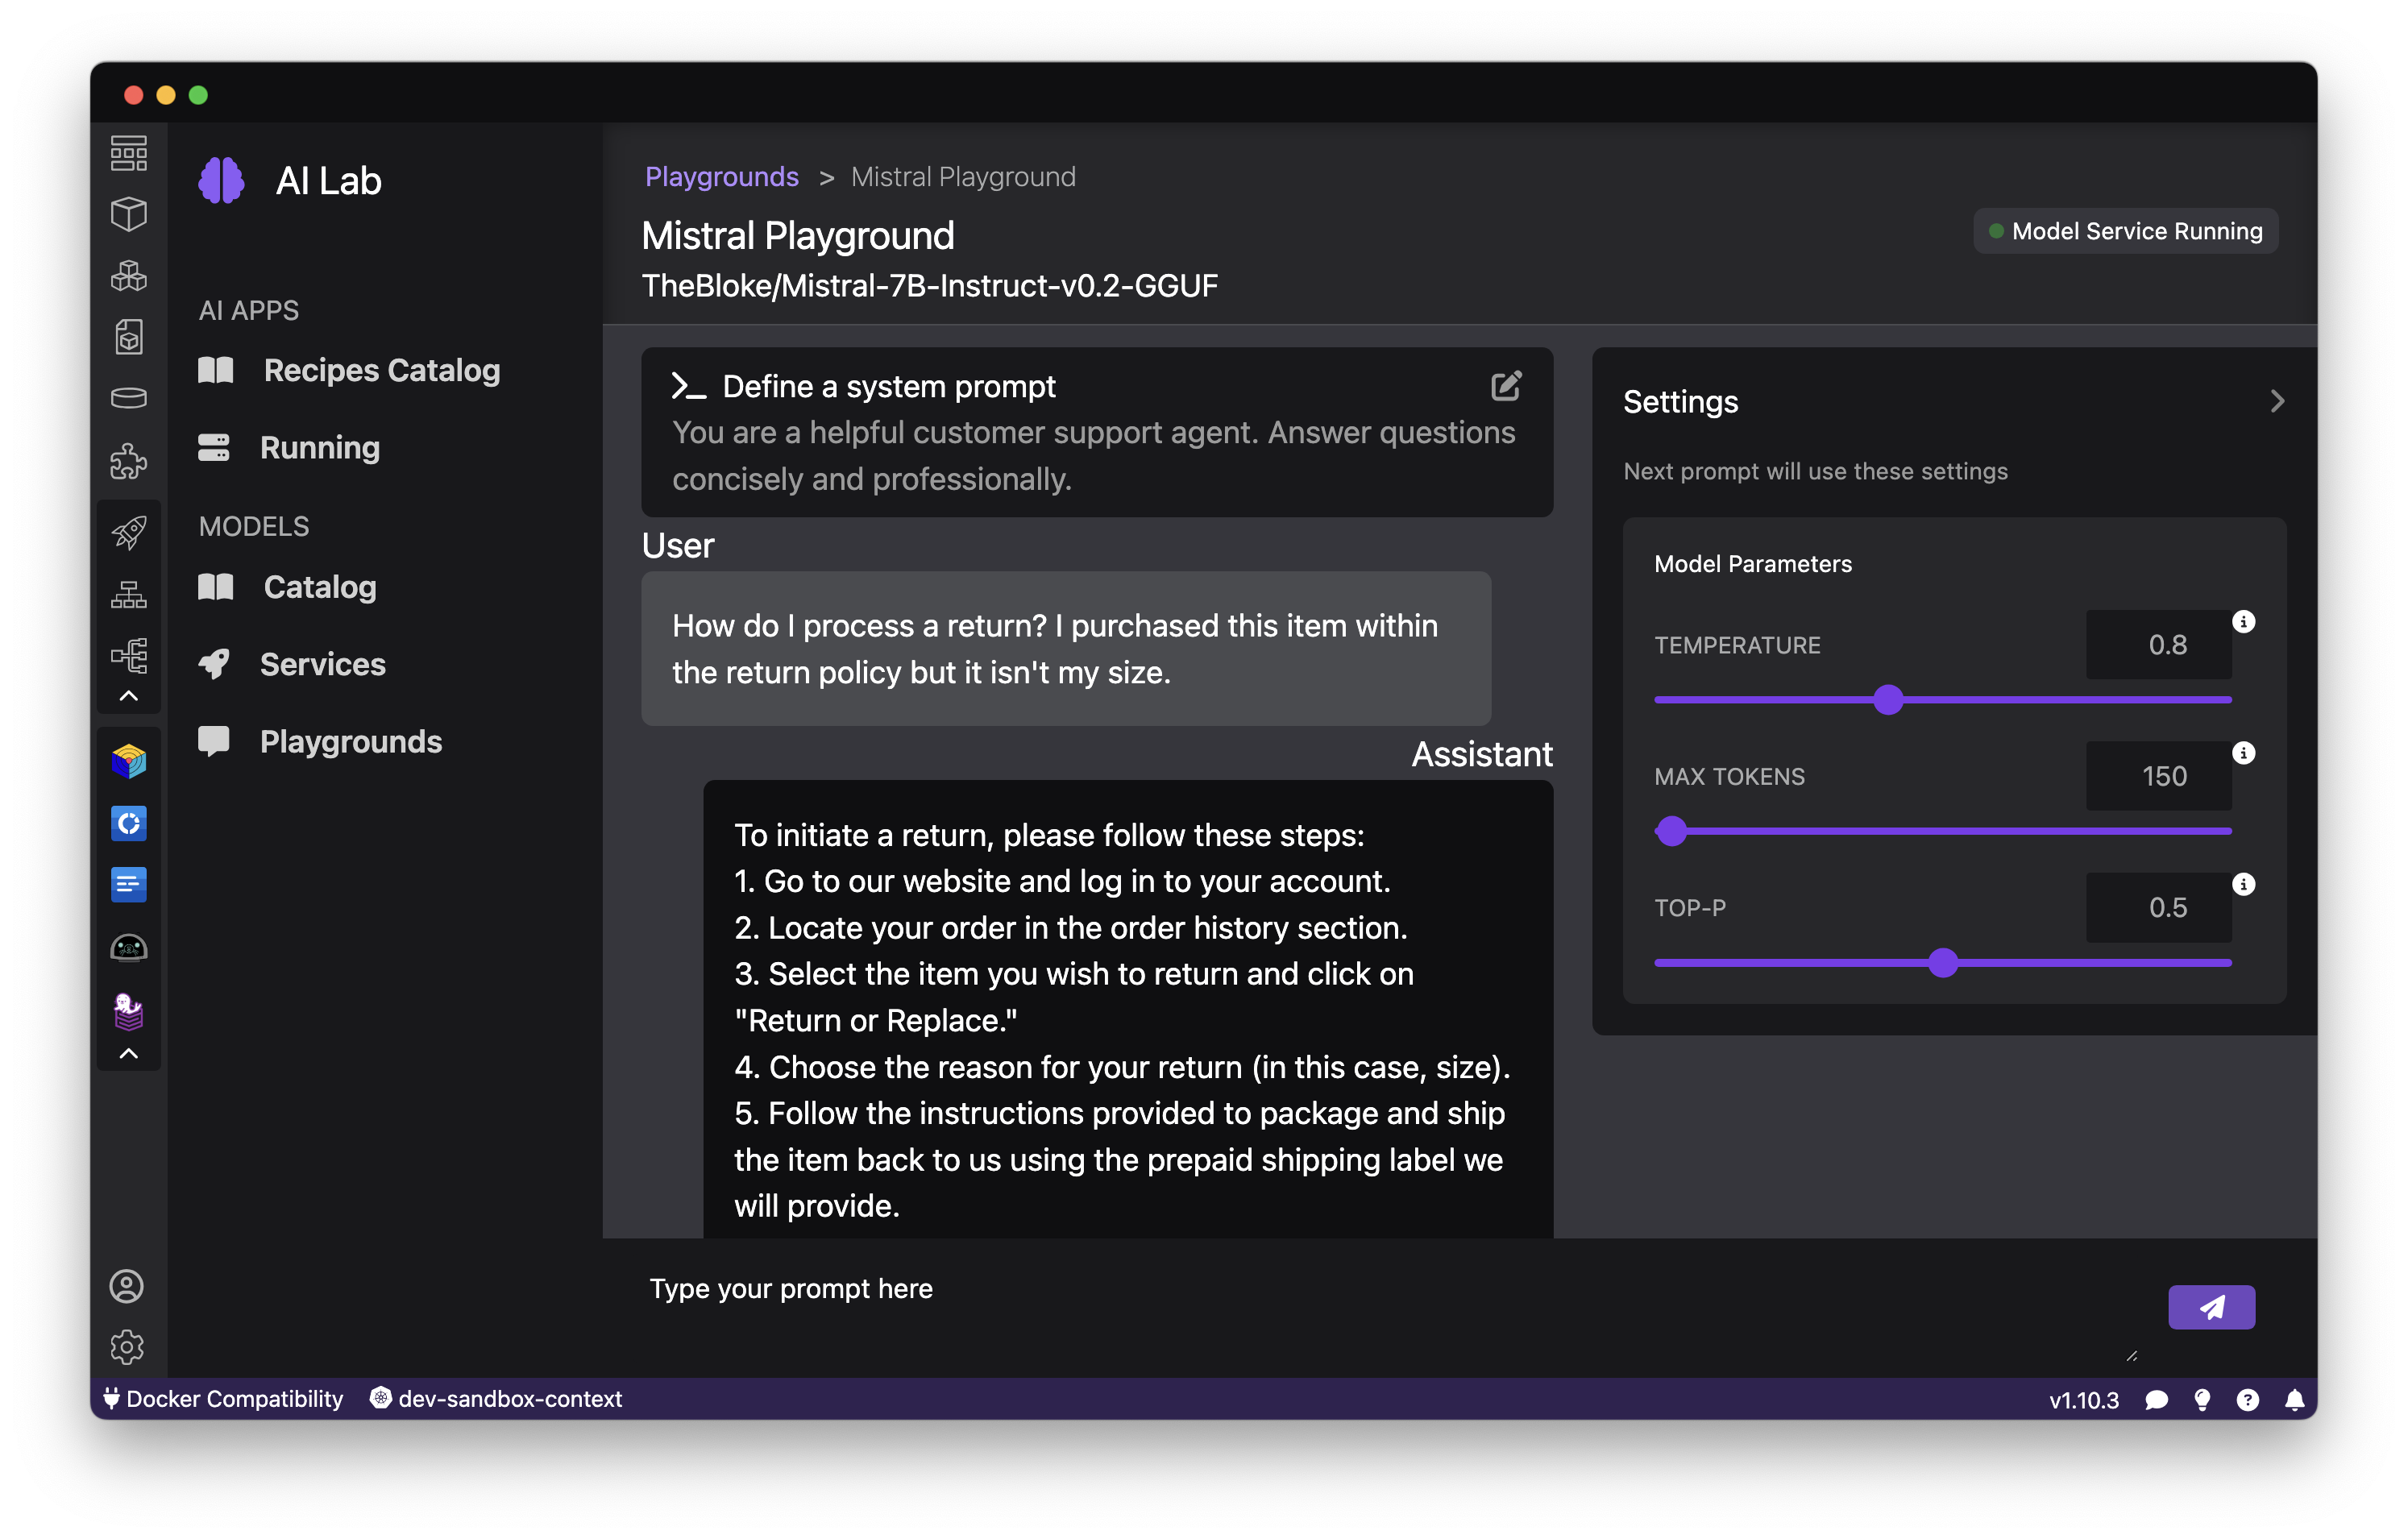Click the assistant reply starting "To initiate a return"
This screenshot has height=1539, width=2408.
click(1127, 1010)
